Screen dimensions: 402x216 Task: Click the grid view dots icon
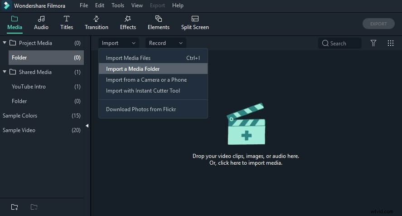pyautogui.click(x=391, y=43)
